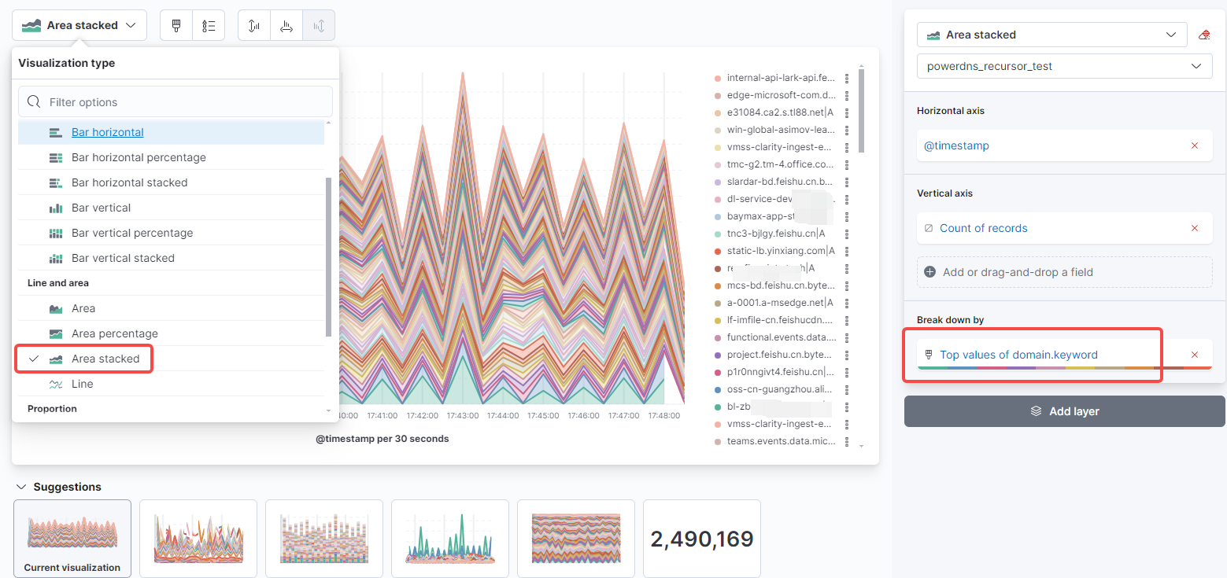Remove Count of records dimension
The width and height of the screenshot is (1227, 578).
1195,228
